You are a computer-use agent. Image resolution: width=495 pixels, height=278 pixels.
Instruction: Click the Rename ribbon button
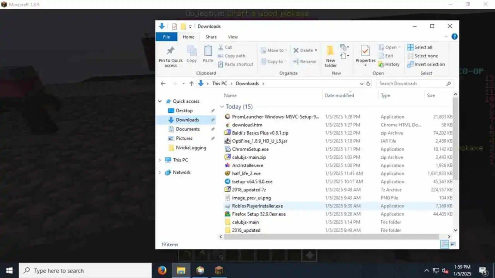coord(304,61)
